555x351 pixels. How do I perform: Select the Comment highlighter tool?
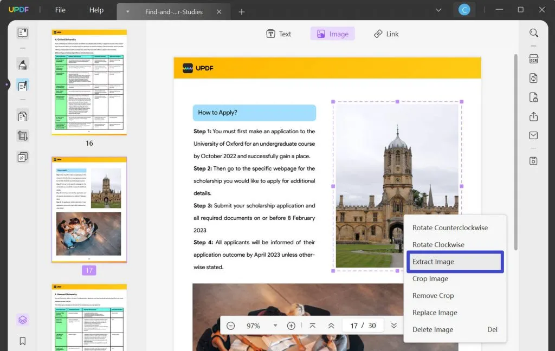(x=23, y=65)
